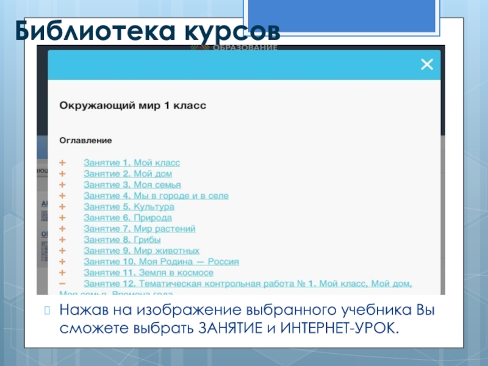Image resolution: width=488 pixels, height=366 pixels.
Task: Expand the Занятие 4 section with plus
Action: point(63,196)
